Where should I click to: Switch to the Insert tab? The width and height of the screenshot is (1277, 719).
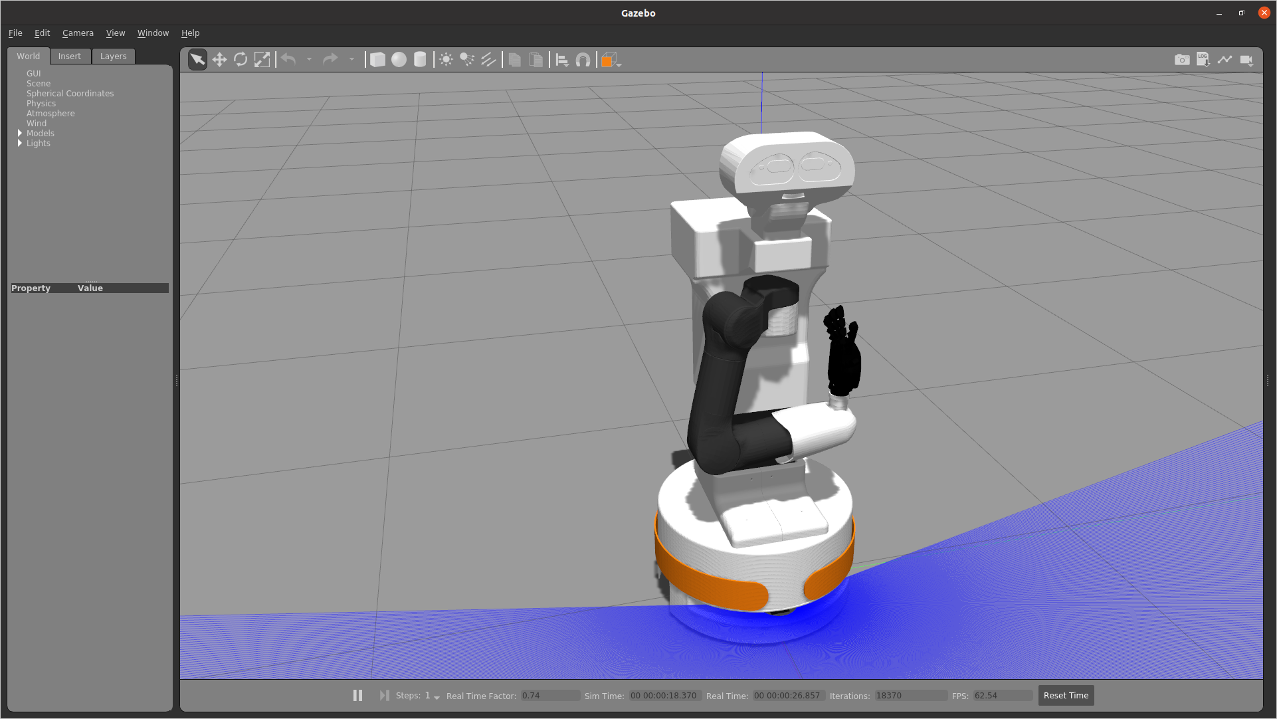point(69,56)
